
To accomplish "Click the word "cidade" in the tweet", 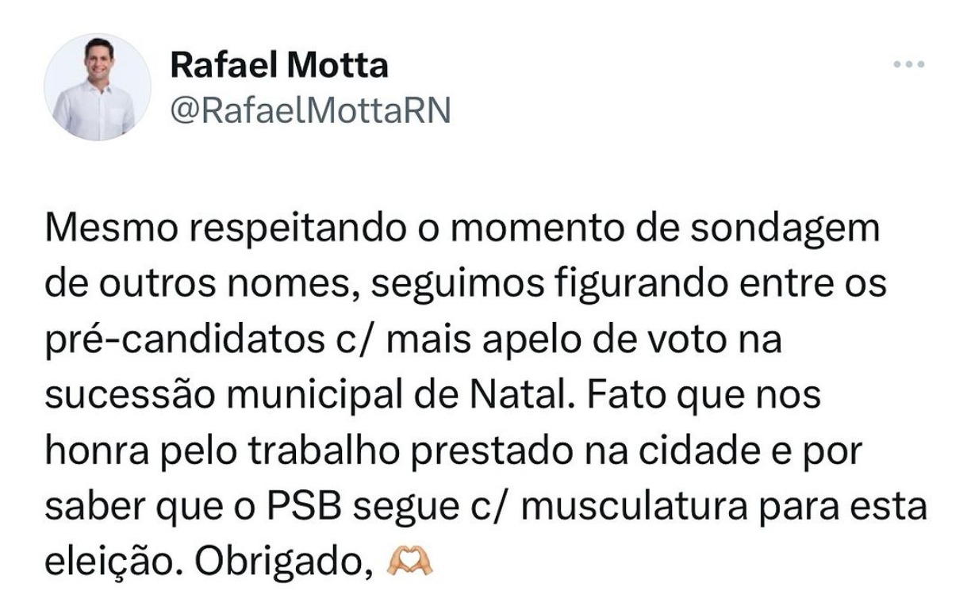I will pos(723,451).
